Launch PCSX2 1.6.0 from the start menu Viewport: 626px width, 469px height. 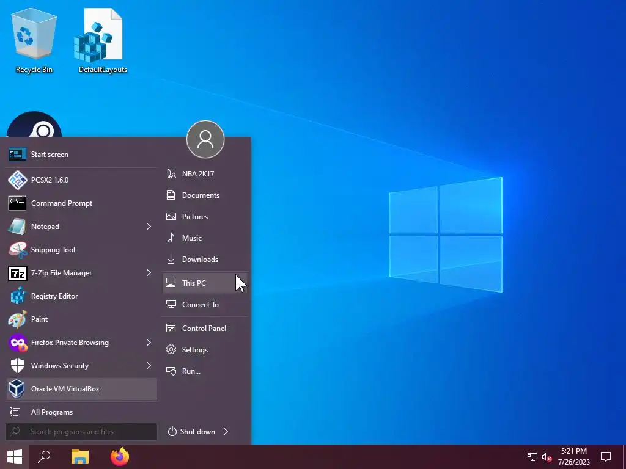81,180
